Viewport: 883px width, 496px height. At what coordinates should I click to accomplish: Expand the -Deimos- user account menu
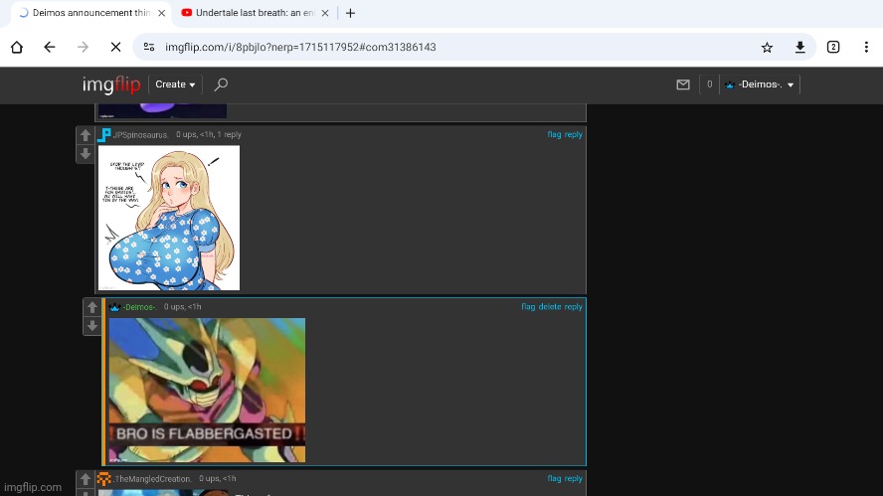761,84
